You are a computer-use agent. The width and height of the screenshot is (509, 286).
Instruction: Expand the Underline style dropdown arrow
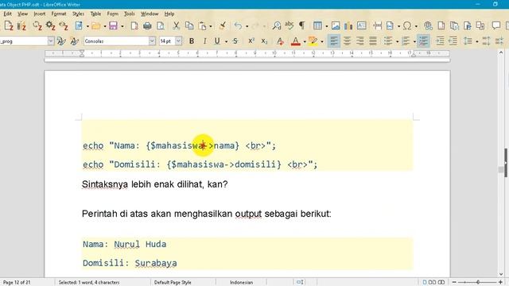(x=226, y=41)
